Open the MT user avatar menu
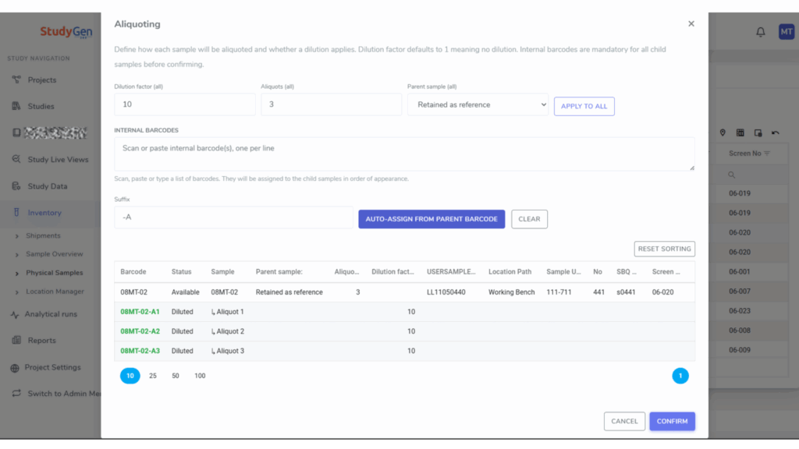The width and height of the screenshot is (799, 449). [x=787, y=31]
